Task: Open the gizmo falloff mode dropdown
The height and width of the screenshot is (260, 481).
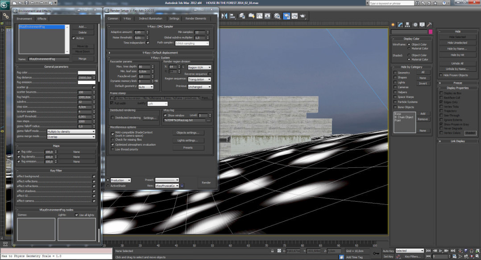Action: coord(71,131)
